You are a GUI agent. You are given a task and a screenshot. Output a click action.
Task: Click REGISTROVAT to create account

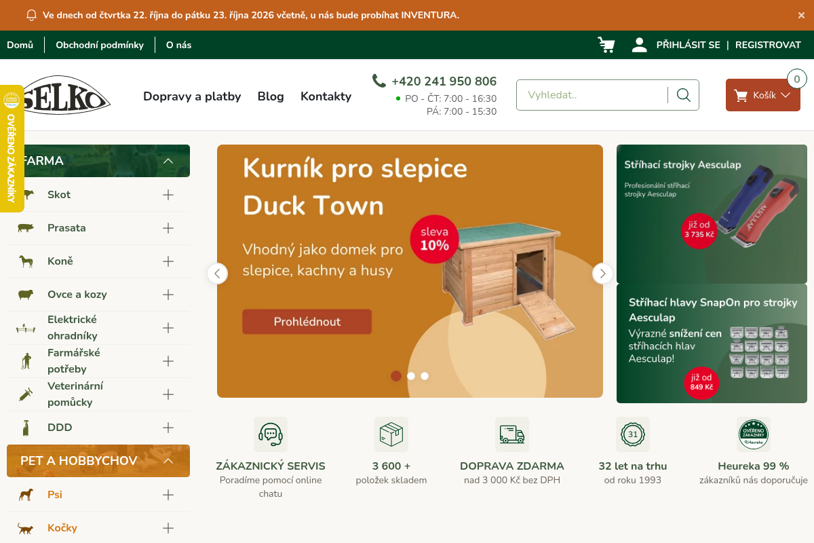pos(769,45)
